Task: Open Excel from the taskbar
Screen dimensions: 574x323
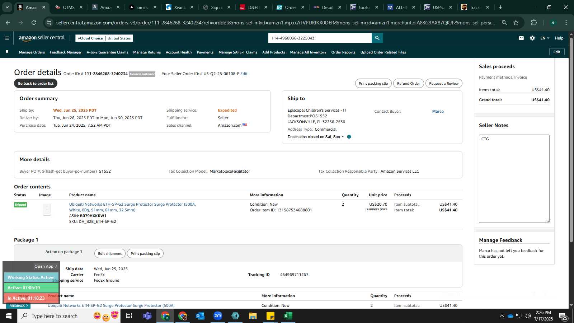Action: pos(288,316)
